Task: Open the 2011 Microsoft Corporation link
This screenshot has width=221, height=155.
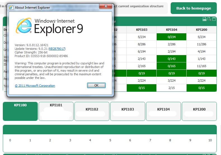Action: coord(35,86)
